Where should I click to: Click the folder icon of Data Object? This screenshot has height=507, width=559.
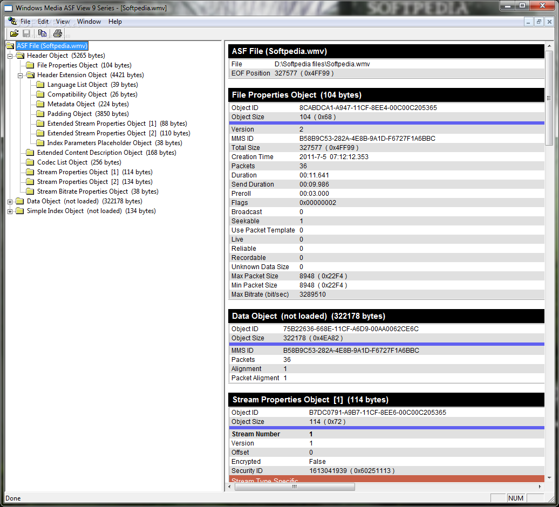21,201
